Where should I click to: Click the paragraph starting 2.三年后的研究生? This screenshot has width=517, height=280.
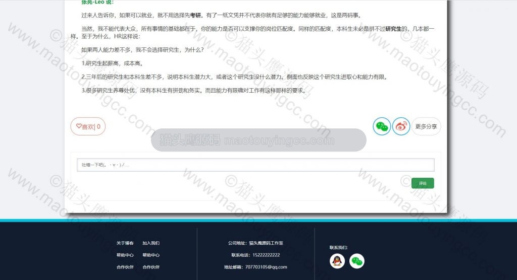(235, 77)
